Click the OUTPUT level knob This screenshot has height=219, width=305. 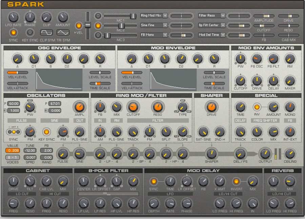265,154
